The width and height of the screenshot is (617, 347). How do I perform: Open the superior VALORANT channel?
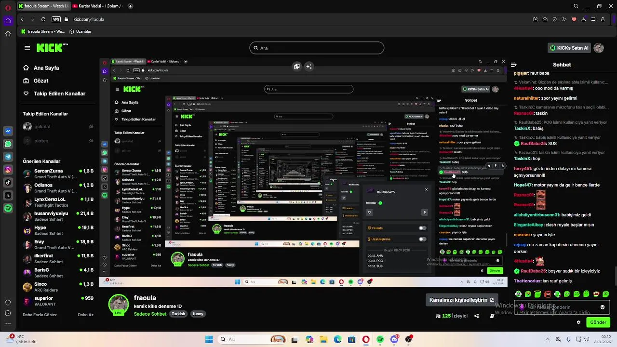click(x=58, y=301)
